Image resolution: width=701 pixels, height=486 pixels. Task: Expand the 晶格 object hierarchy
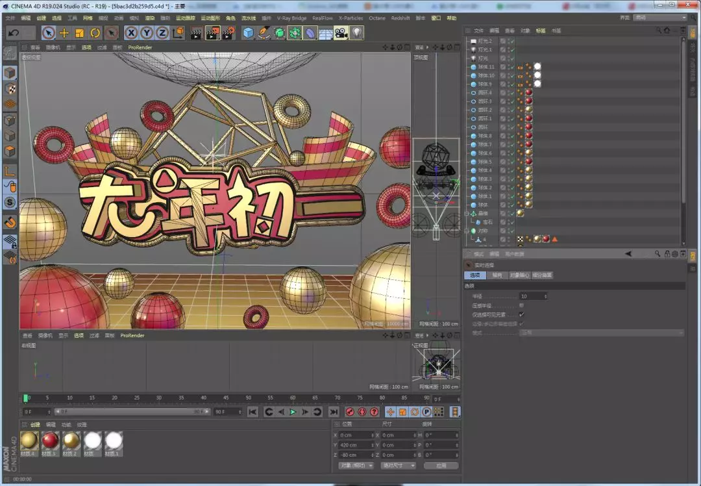(467, 213)
